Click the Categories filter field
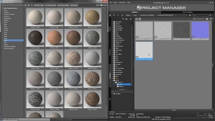Viewport: 215px width, 121px height. (x=122, y=91)
